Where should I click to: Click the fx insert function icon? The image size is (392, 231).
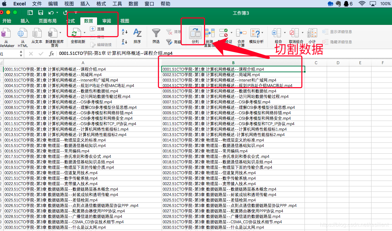coord(52,53)
